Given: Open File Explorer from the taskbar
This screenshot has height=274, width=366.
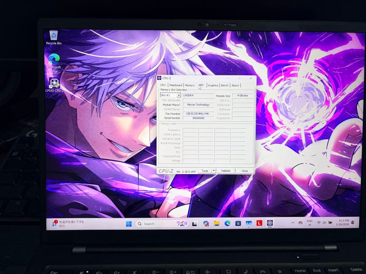Looking at the screenshot, I should [x=217, y=223].
